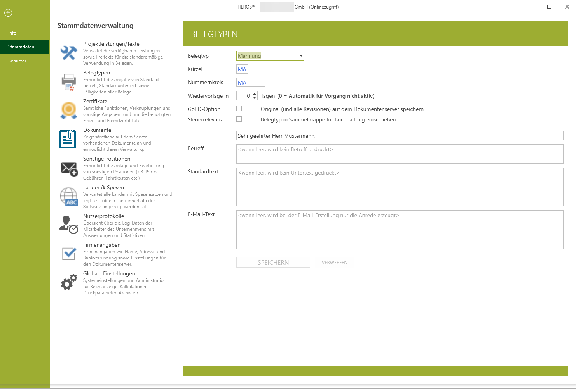Tick the Steuerrelevanz checkbox
The image size is (576, 389).
(x=239, y=119)
